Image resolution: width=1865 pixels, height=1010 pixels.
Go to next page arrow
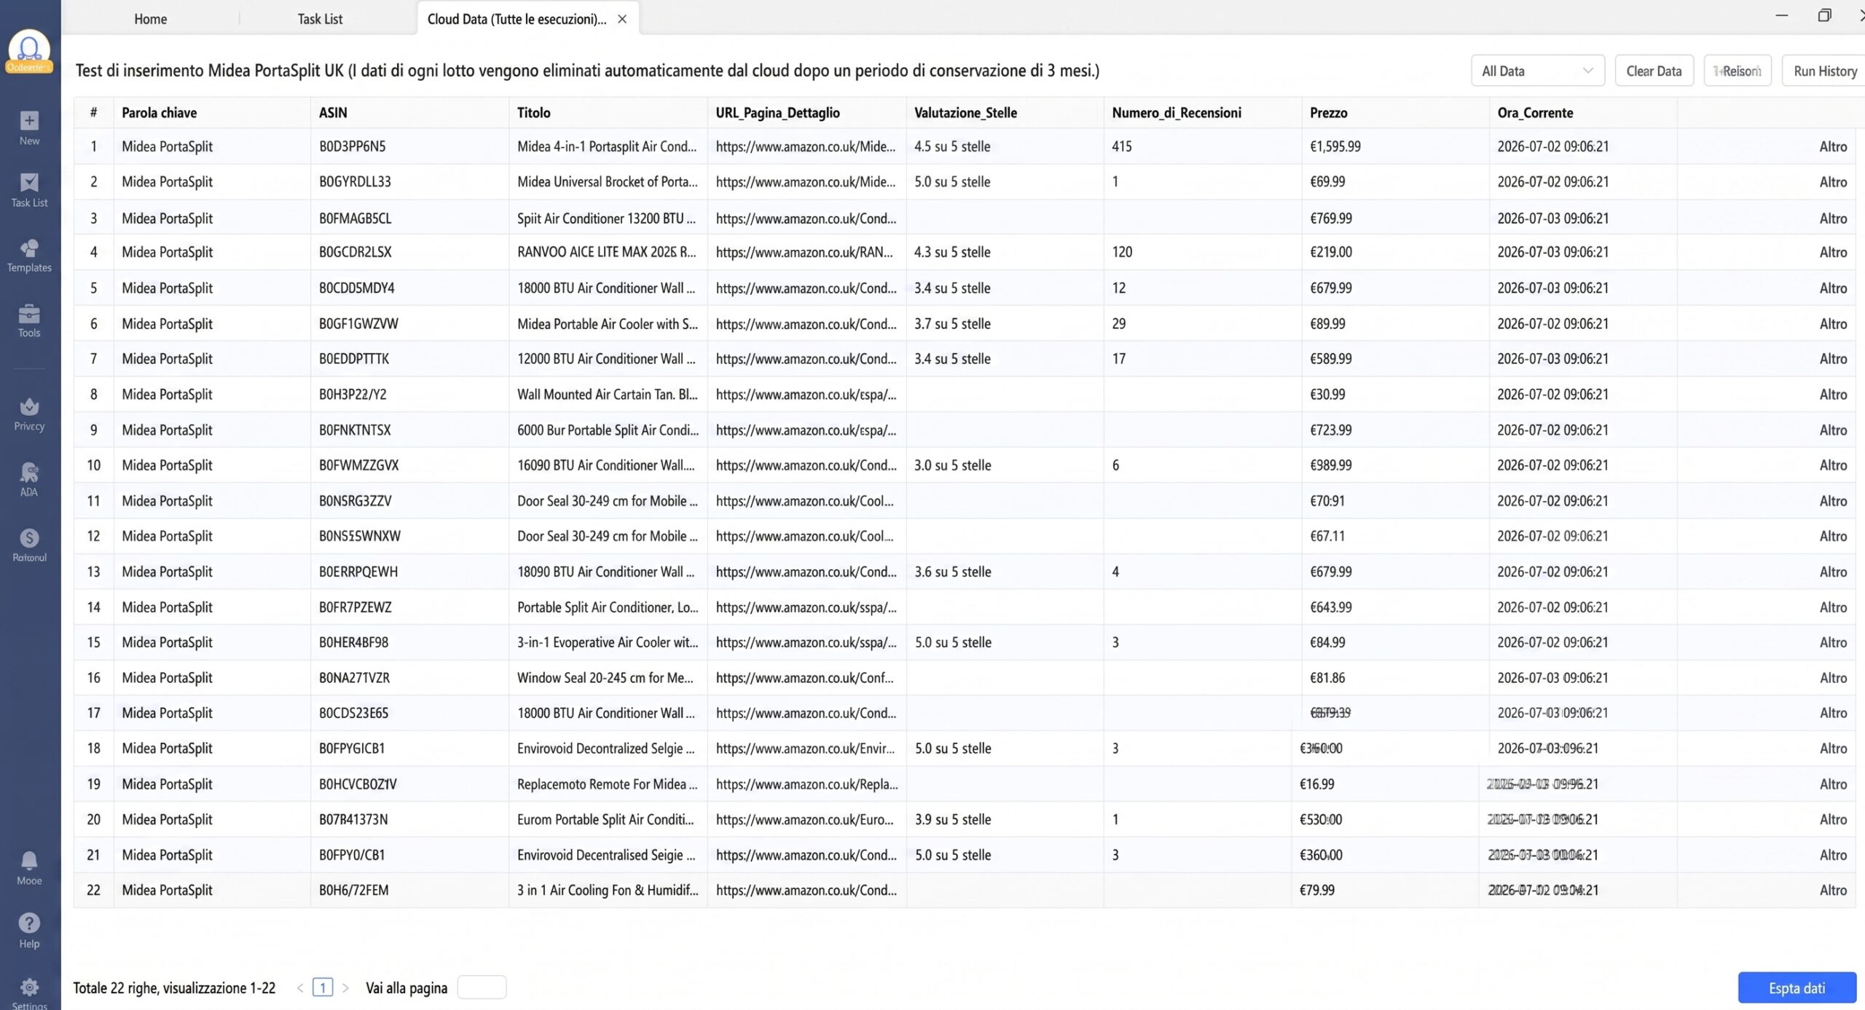click(345, 988)
